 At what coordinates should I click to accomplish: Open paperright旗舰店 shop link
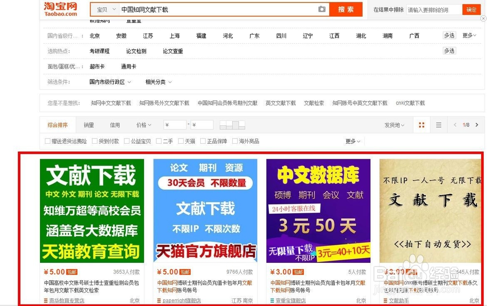(182, 301)
